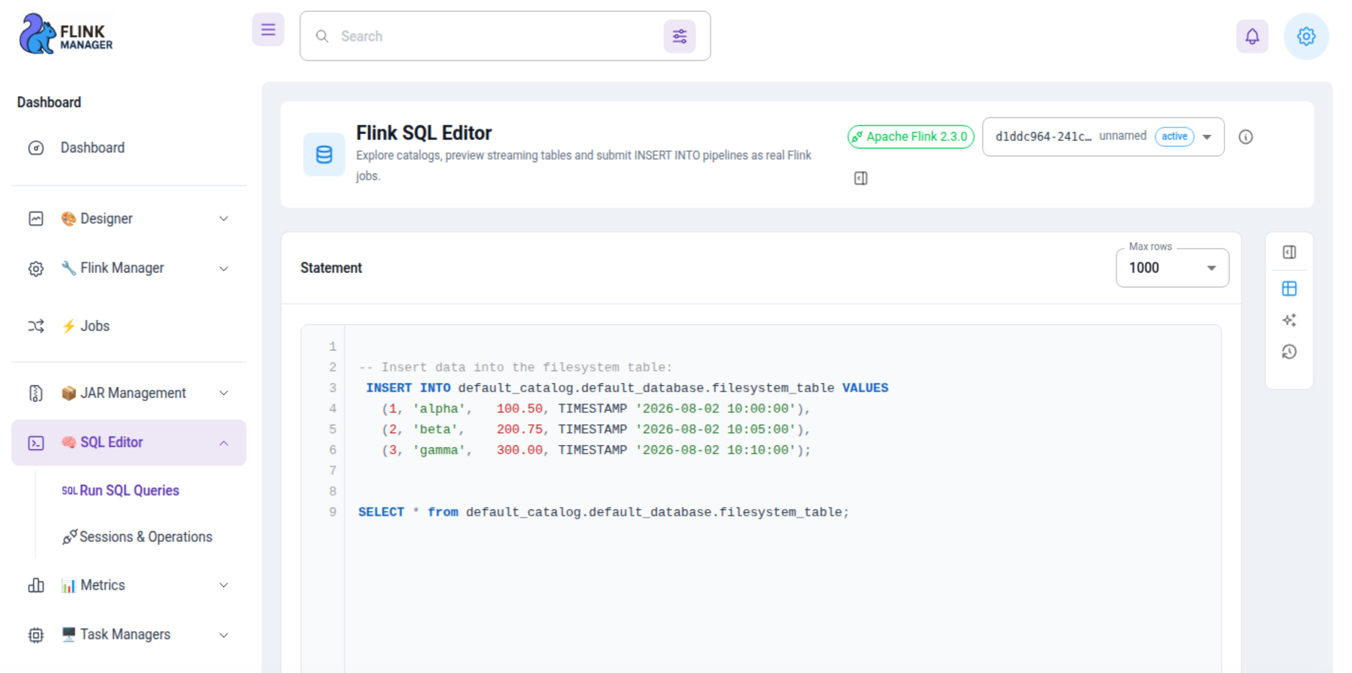
Task: Open the session selector dropdown arrow
Action: point(1207,137)
